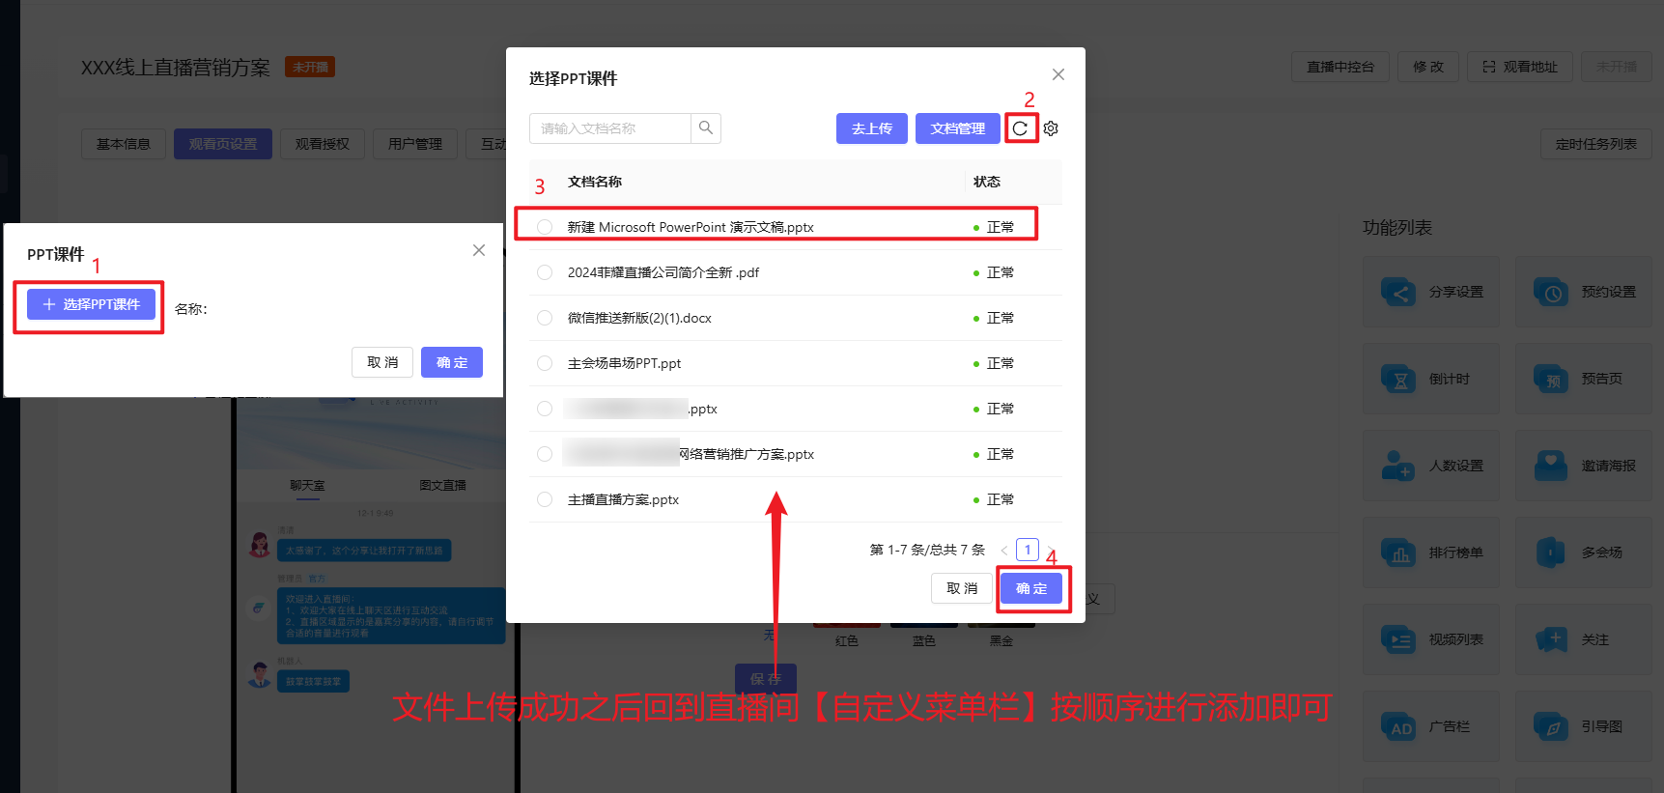This screenshot has height=793, width=1664.
Task: Click the refresh icon in document dialog
Action: [1020, 128]
